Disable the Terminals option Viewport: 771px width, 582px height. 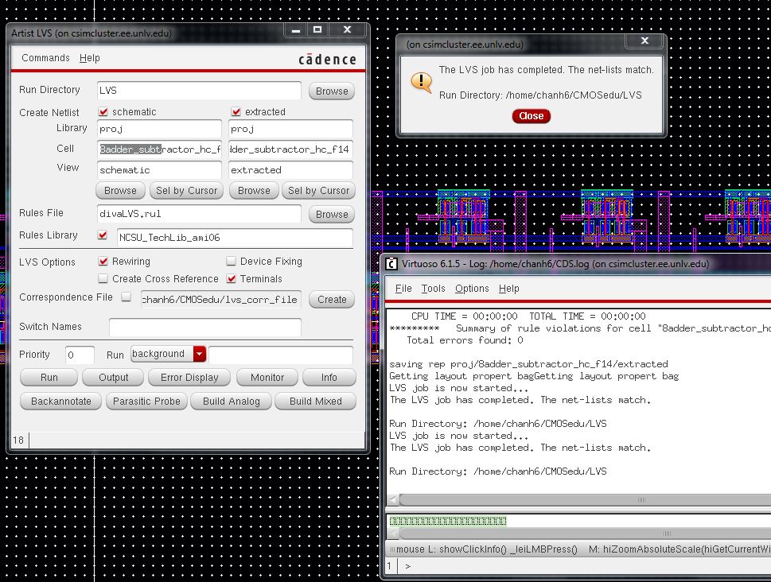coord(232,279)
